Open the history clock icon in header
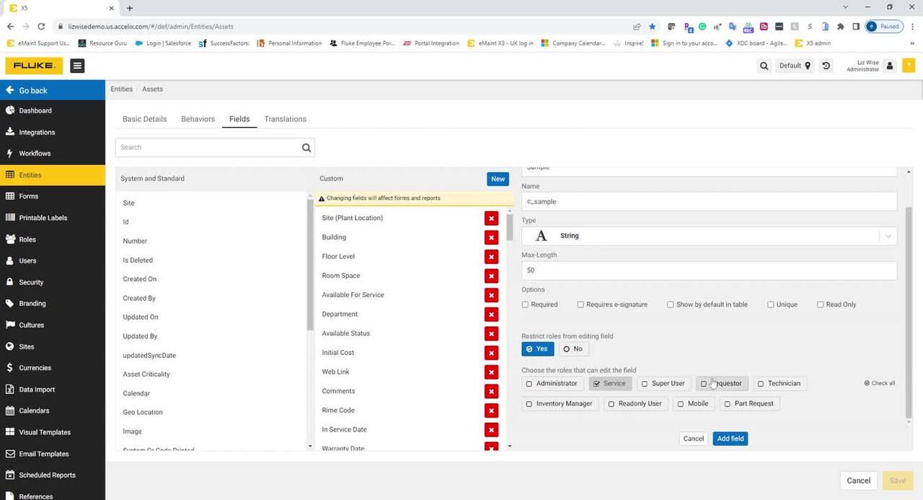This screenshot has height=500, width=923. [826, 66]
